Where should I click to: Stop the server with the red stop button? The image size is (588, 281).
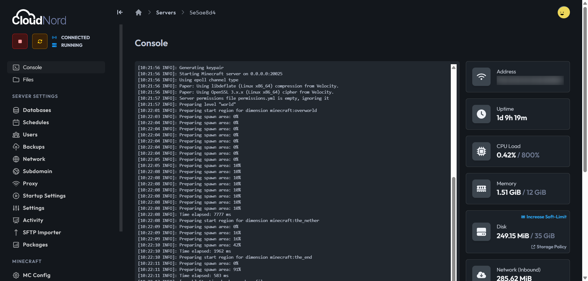[x=20, y=41]
